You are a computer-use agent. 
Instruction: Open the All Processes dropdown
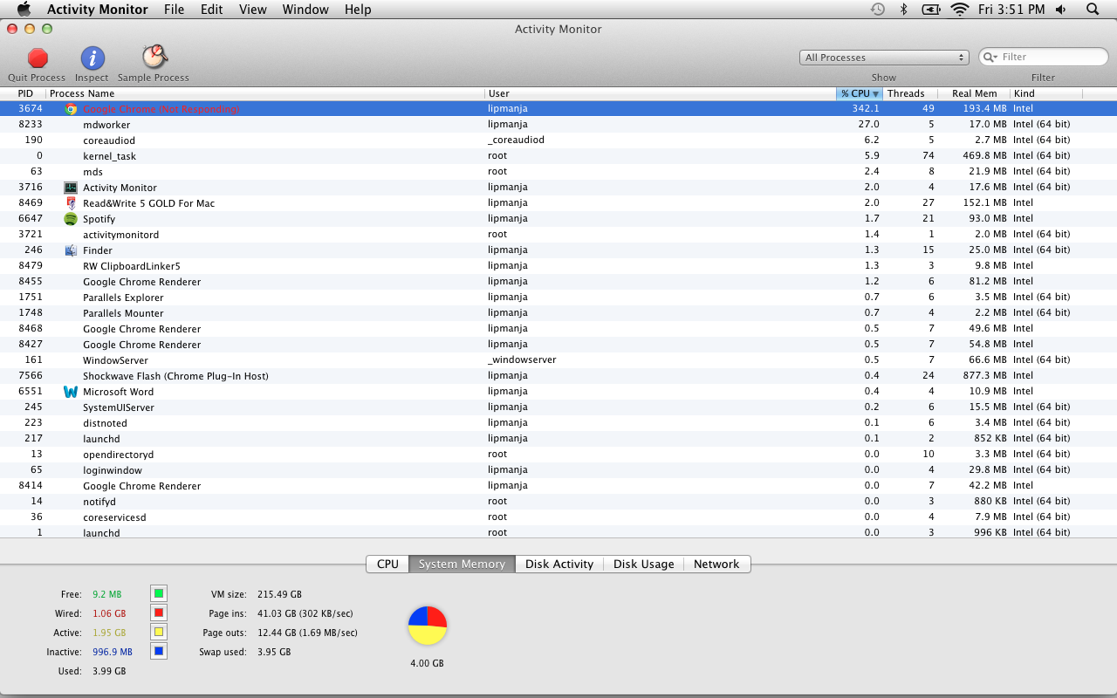coord(884,58)
